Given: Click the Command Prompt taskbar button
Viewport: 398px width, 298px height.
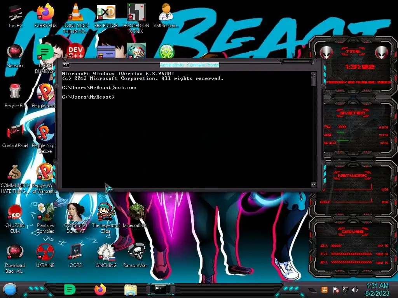Looking at the screenshot, I should coord(161,289).
